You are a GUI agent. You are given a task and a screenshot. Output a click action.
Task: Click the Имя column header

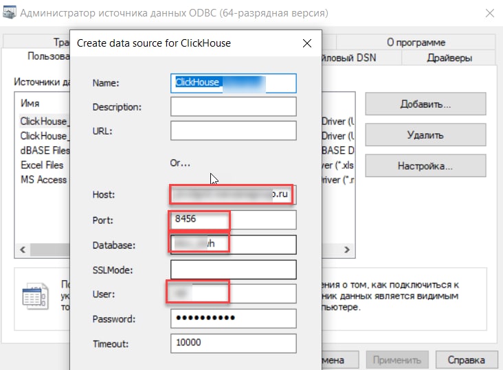(x=30, y=103)
